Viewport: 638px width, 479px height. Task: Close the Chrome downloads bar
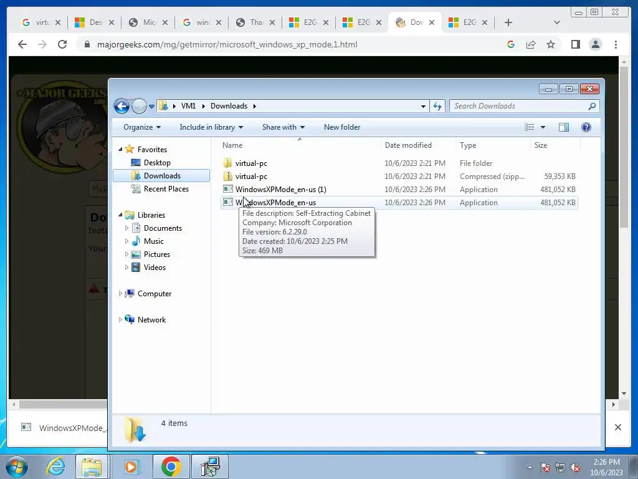tap(617, 427)
